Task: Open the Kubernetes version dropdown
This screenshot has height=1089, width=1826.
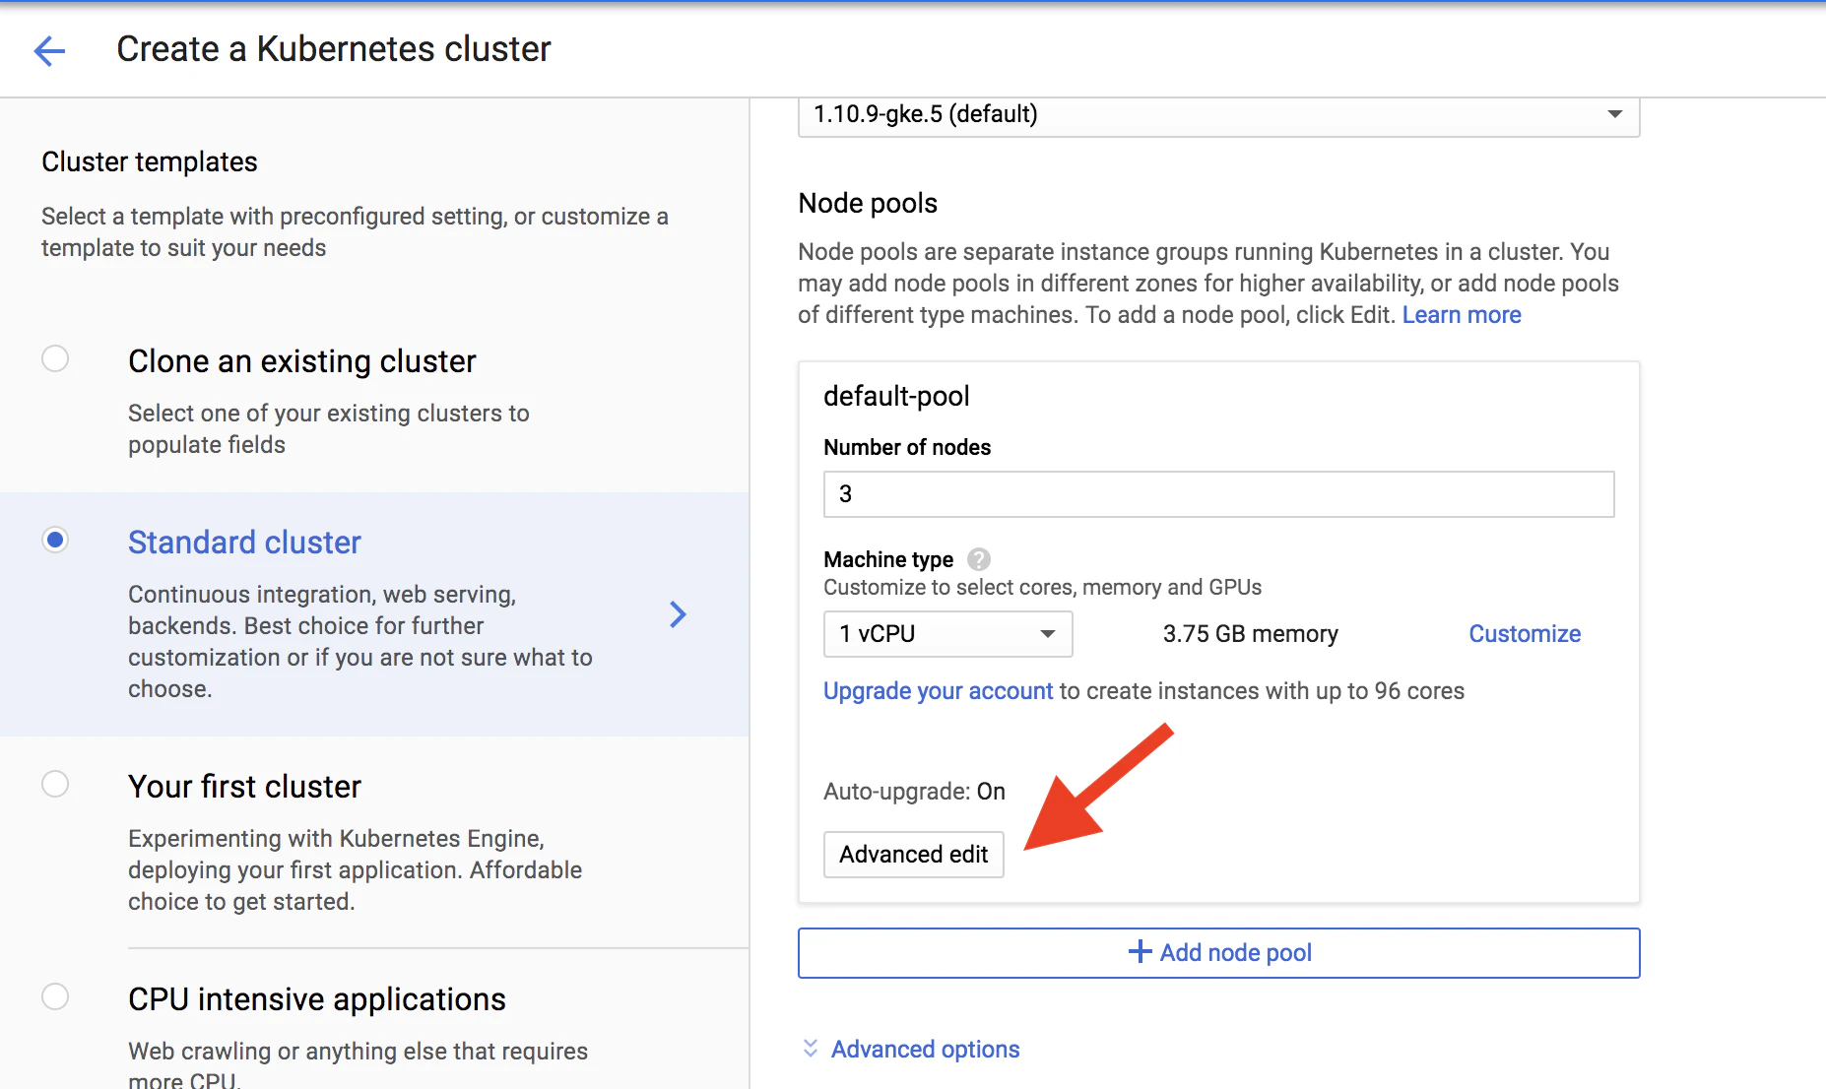Action: coord(1218,115)
